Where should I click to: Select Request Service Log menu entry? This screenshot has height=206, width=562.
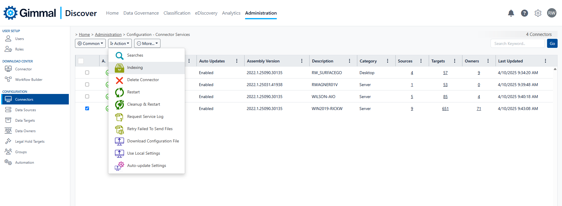(145, 117)
